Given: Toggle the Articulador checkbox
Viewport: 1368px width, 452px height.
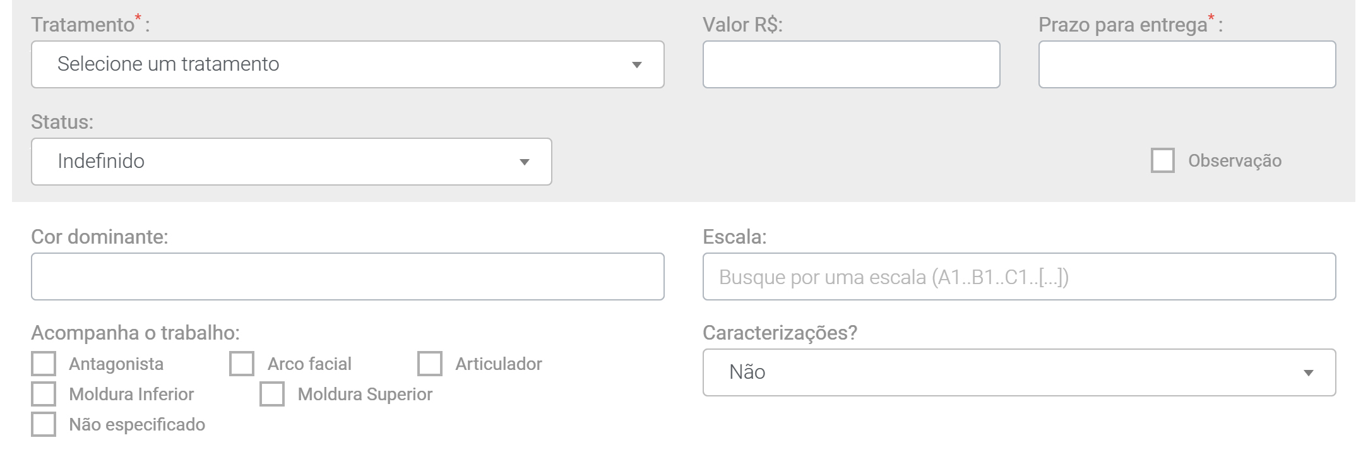Looking at the screenshot, I should tap(430, 364).
